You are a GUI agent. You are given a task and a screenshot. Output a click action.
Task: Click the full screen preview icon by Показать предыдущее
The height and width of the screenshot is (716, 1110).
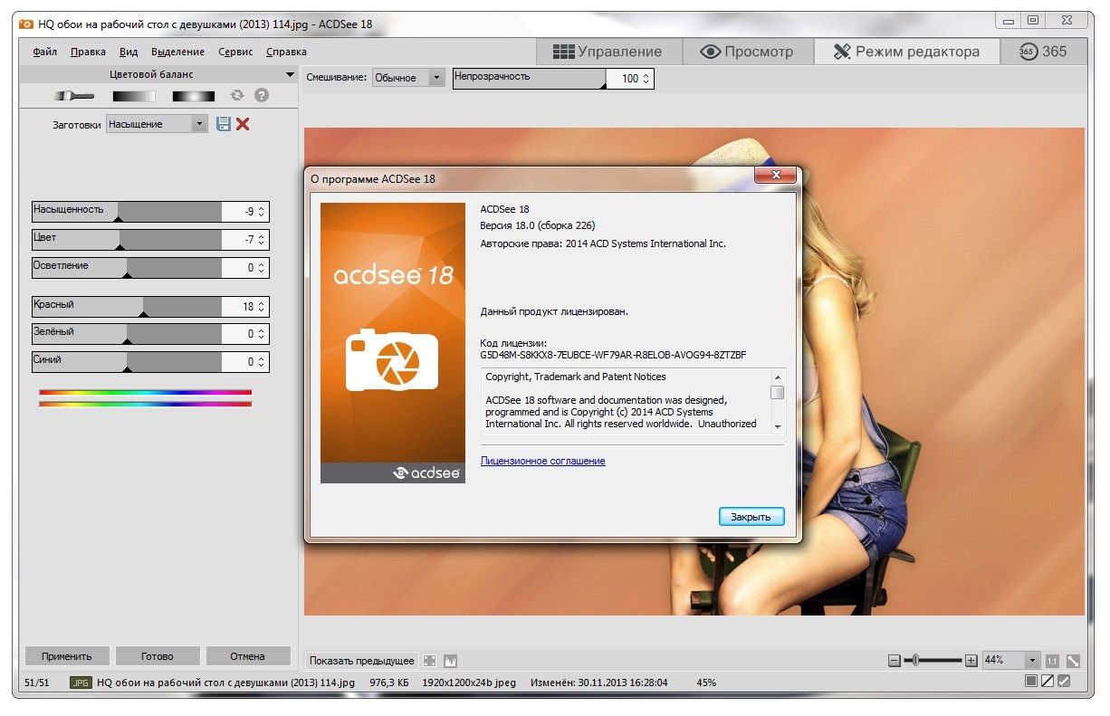tap(430, 661)
